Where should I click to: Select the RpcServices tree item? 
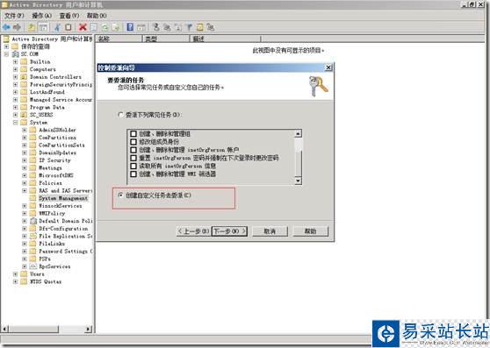point(54,266)
